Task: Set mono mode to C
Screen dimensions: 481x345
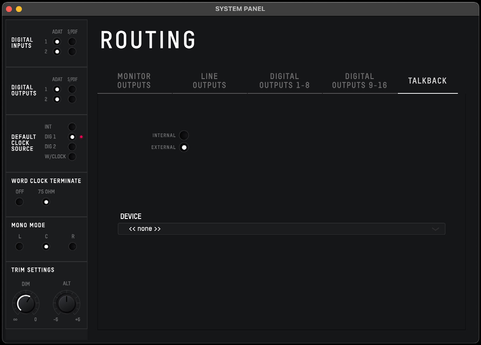Action: pyautogui.click(x=46, y=247)
